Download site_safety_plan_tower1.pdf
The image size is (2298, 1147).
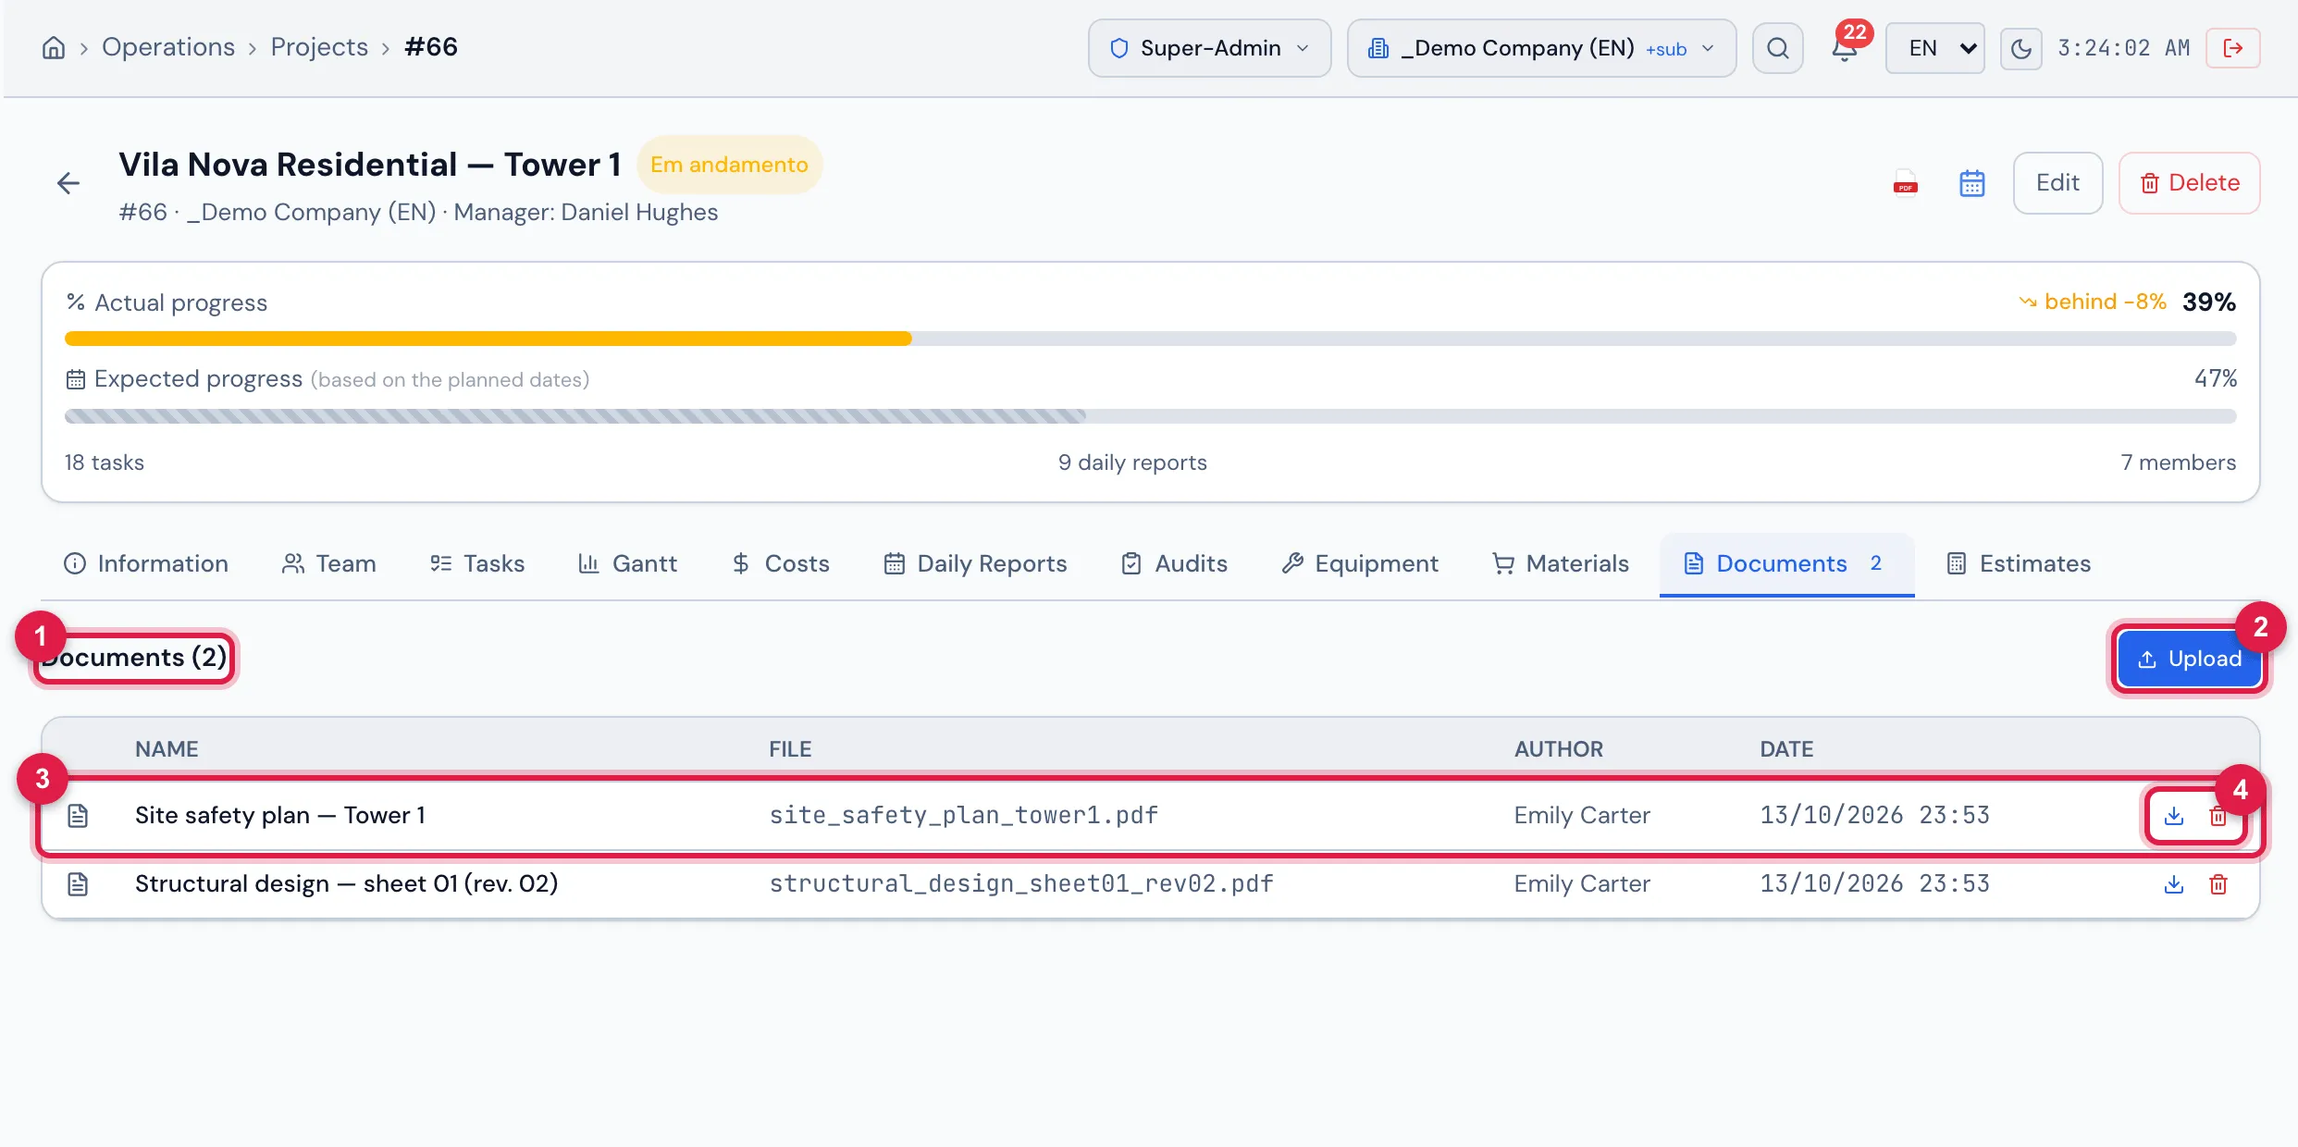(2174, 816)
